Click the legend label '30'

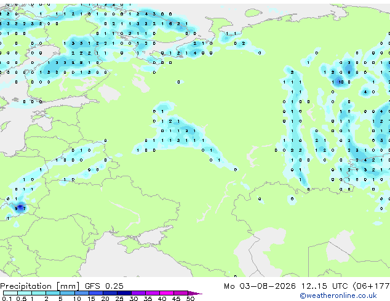pyautogui.click(x=133, y=299)
